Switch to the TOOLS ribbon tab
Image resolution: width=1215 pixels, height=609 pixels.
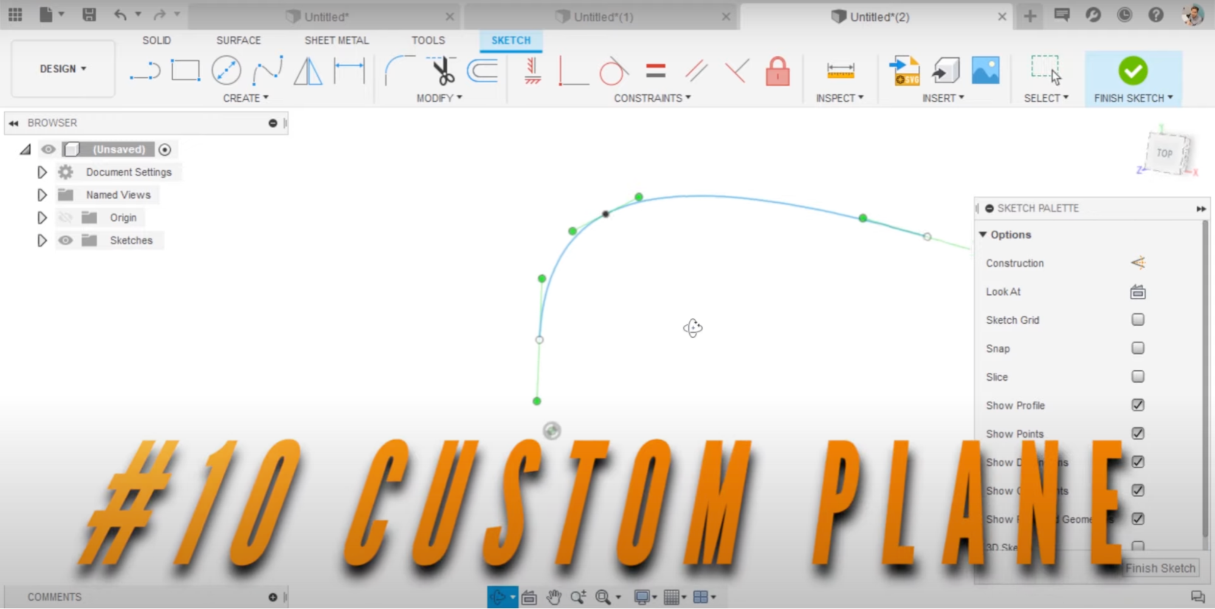pyautogui.click(x=428, y=40)
